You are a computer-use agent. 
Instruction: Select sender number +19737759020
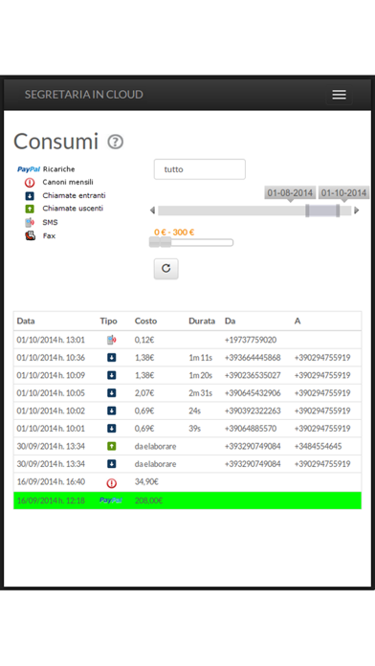(251, 340)
